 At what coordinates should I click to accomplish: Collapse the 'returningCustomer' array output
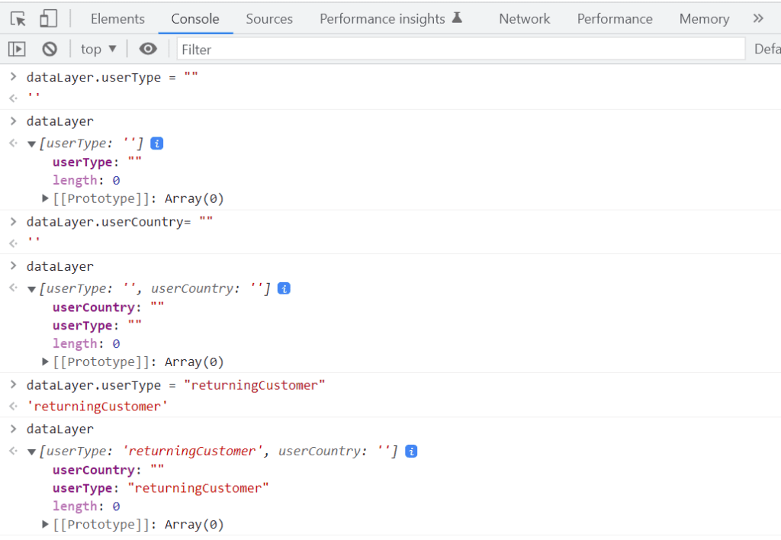pyautogui.click(x=31, y=452)
